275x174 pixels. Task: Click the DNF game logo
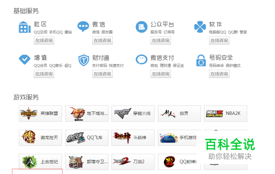pos(77,114)
